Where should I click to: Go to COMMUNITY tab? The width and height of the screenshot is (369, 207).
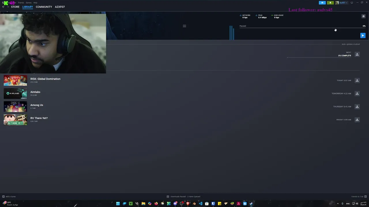44,7
